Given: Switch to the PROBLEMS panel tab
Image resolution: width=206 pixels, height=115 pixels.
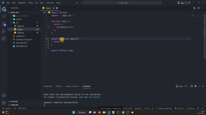Looking at the screenshot, I should [x=48, y=86].
